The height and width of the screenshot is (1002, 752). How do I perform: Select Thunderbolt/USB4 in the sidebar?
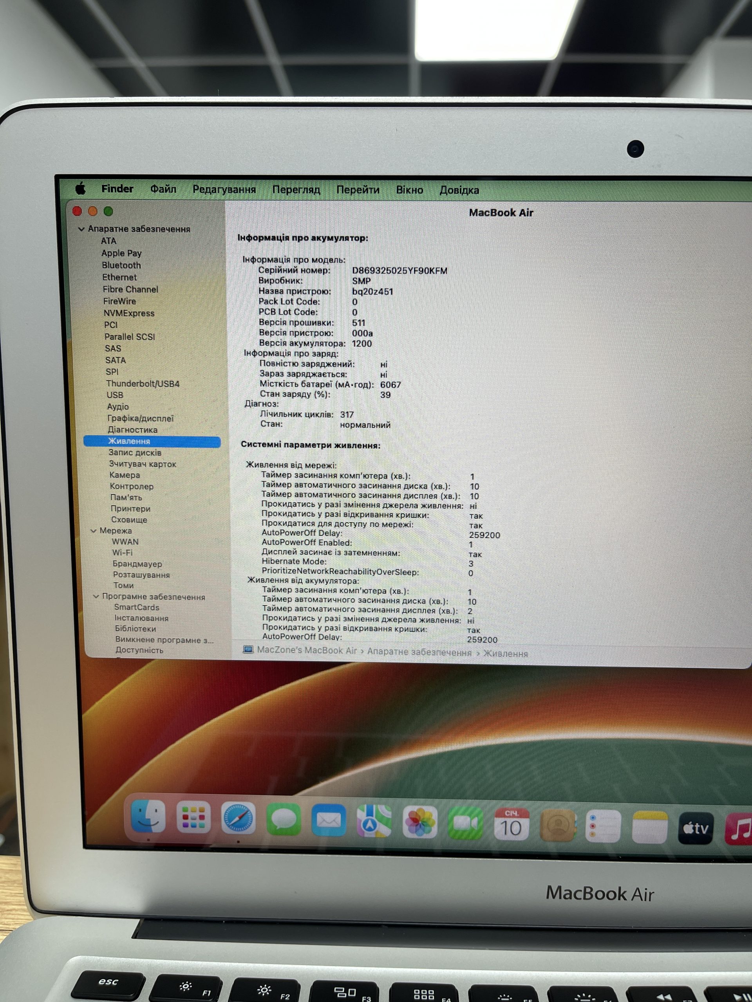tap(143, 384)
